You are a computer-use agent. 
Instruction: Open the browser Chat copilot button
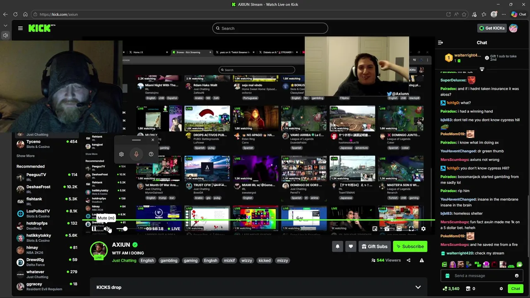pyautogui.click(x=518, y=14)
